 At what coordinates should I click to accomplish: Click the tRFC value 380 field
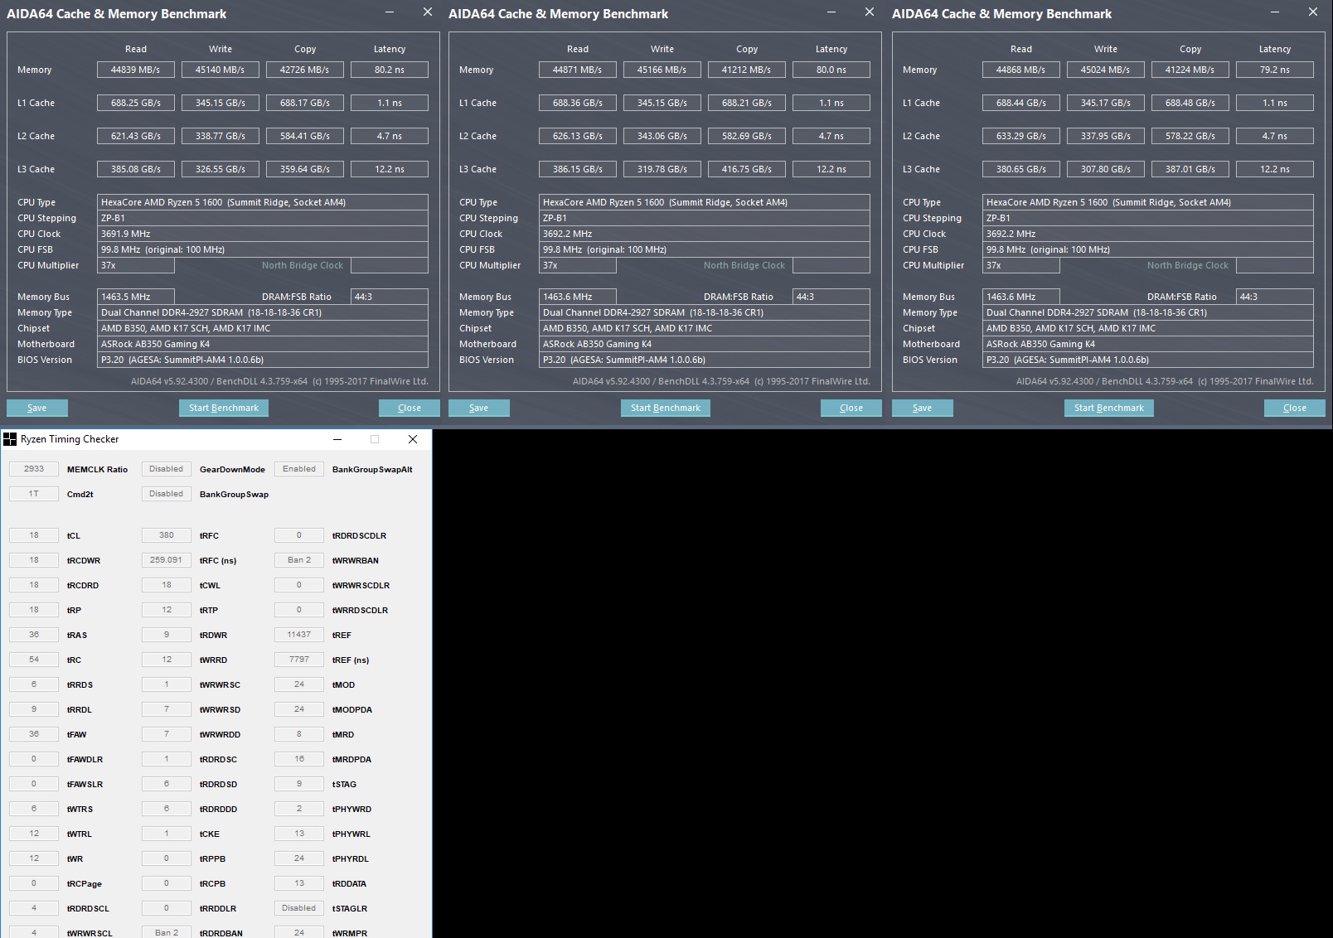click(x=167, y=535)
